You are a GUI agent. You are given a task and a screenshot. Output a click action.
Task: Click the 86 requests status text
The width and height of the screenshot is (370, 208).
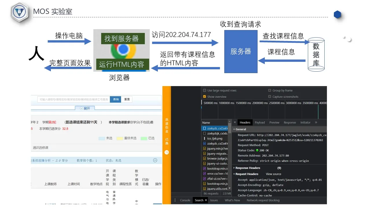point(211,194)
